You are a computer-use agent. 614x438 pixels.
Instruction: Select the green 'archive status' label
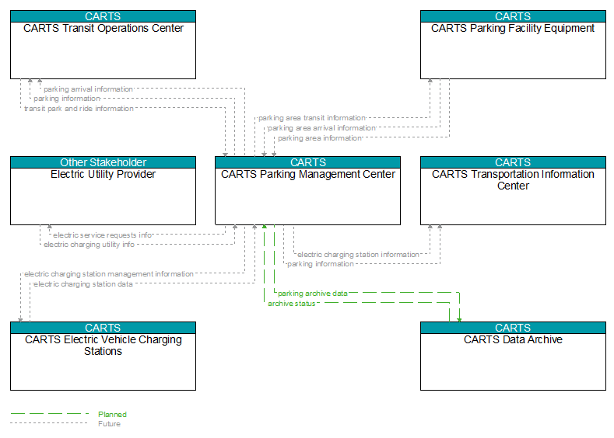click(x=291, y=304)
